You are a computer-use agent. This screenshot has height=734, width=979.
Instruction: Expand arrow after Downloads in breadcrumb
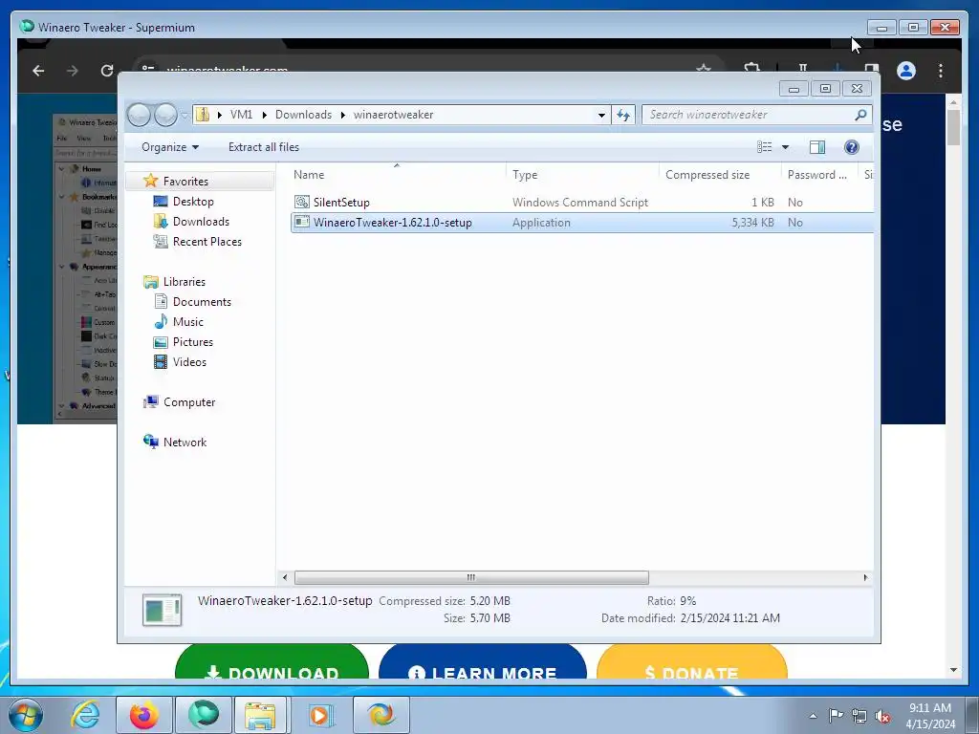coord(343,115)
